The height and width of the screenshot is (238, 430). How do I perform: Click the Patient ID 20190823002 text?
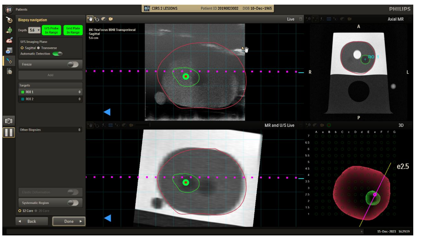coord(220,8)
